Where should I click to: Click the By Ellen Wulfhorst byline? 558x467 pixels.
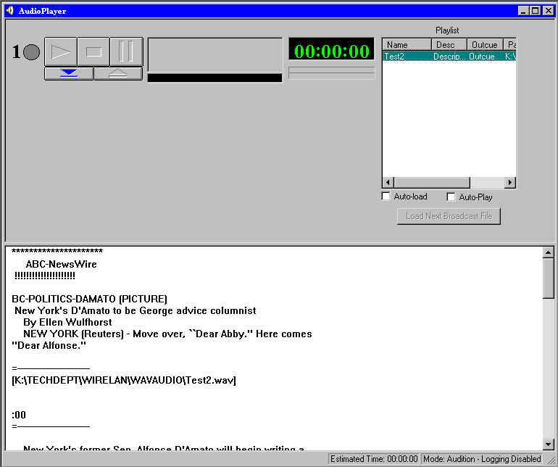click(67, 322)
